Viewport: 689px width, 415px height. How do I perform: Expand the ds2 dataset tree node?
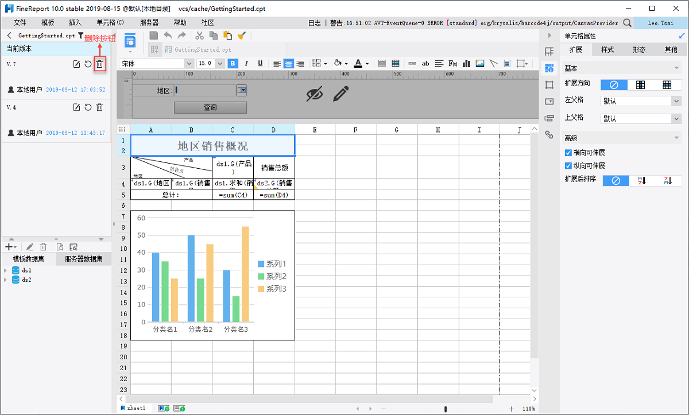[x=6, y=280]
